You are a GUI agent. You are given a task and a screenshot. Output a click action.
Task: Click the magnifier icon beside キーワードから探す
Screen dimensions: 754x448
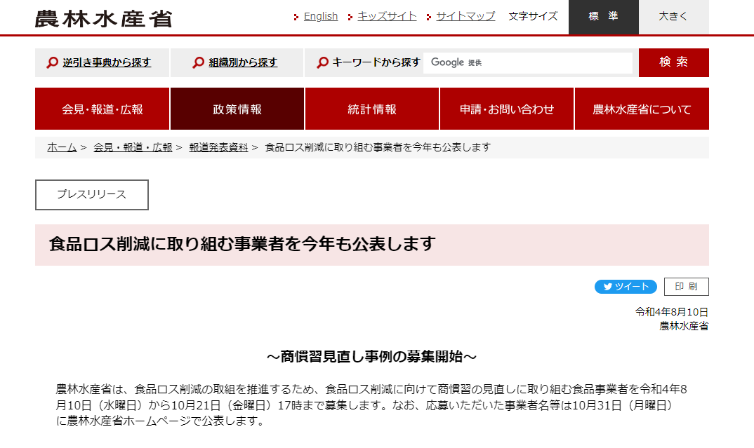point(322,63)
